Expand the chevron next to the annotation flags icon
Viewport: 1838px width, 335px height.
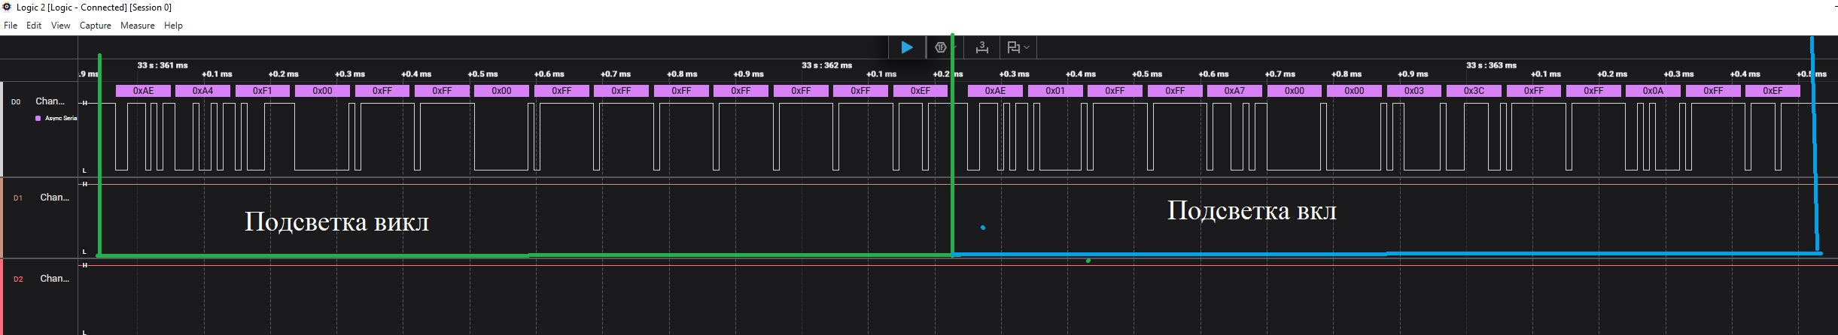point(1027,47)
